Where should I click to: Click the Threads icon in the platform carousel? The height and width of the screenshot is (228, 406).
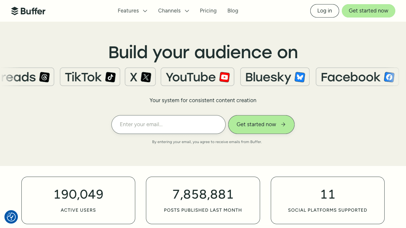45,77
